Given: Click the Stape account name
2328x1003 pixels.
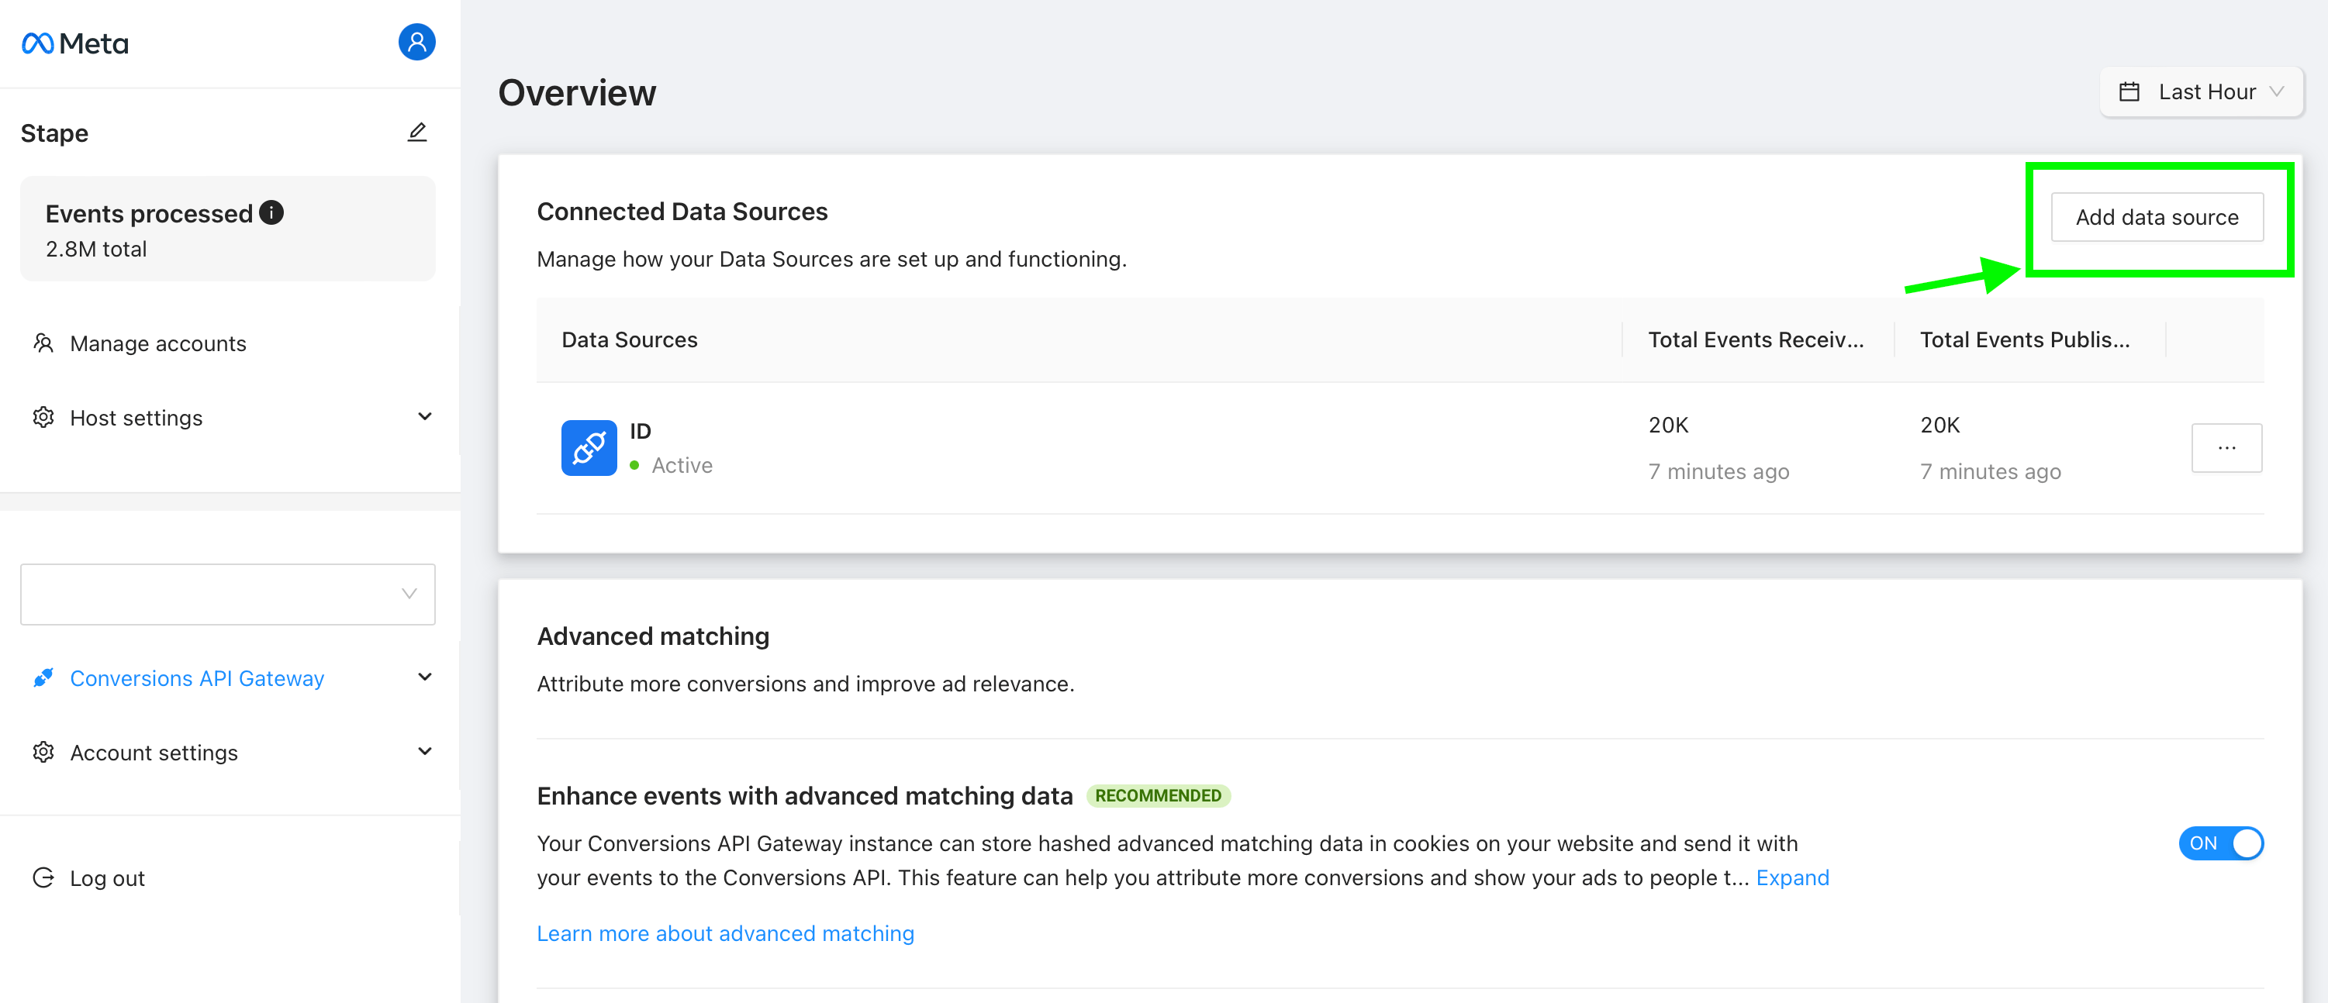Looking at the screenshot, I should pos(54,134).
